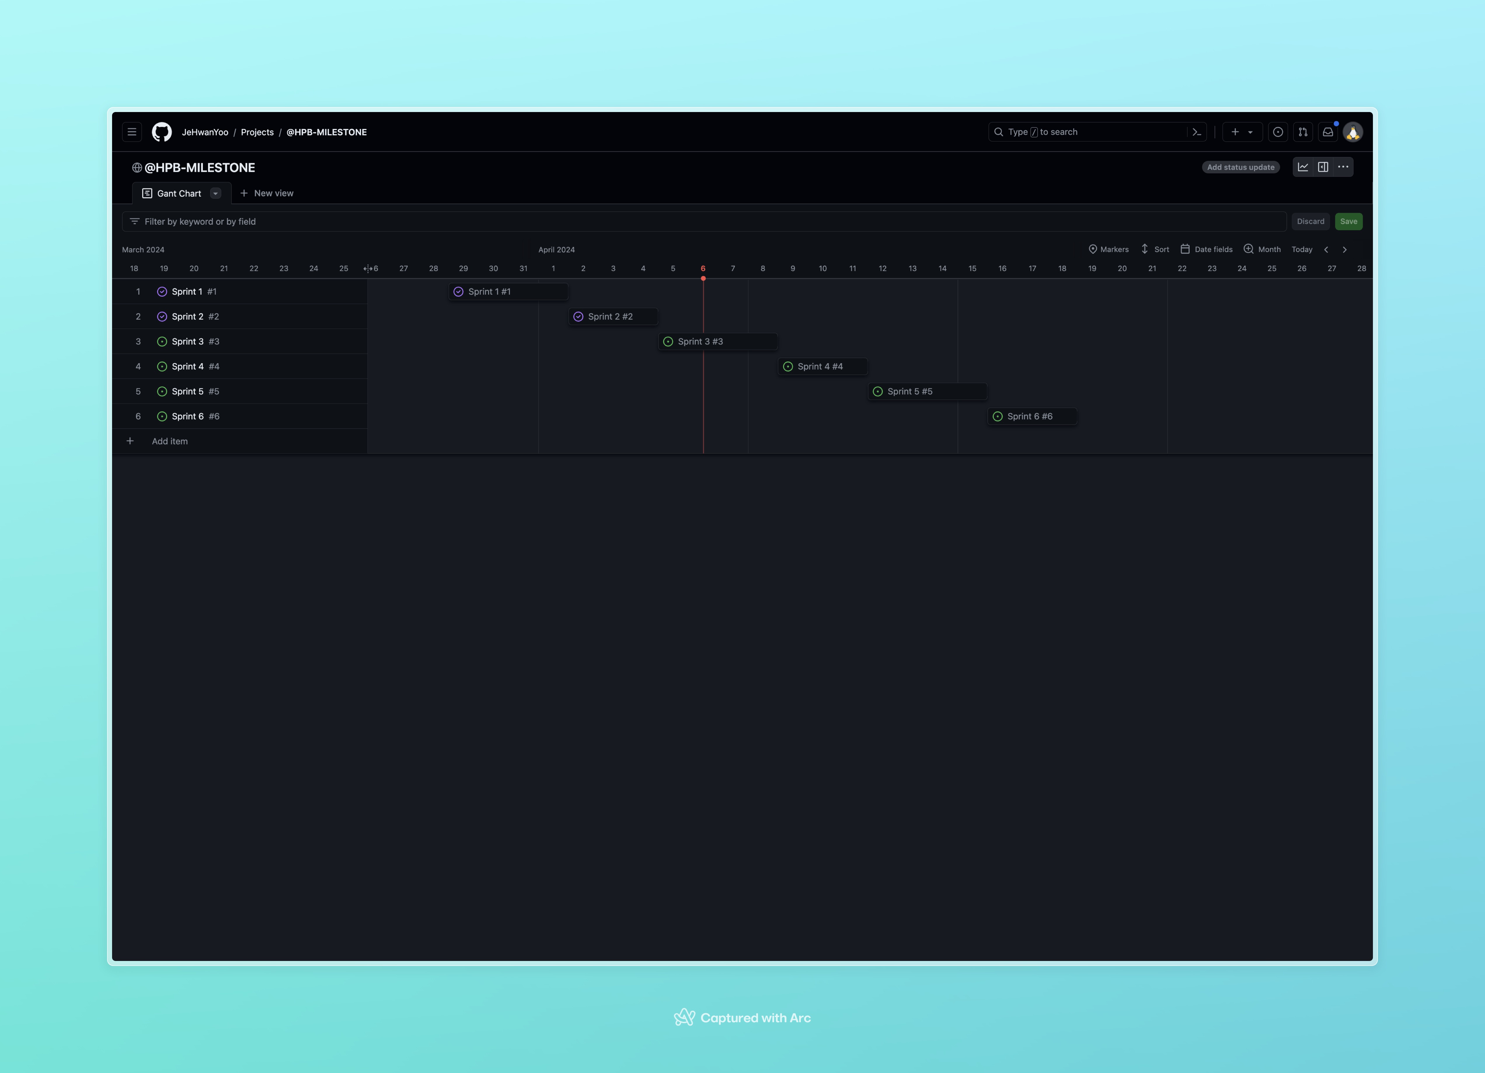Image resolution: width=1485 pixels, height=1073 pixels.
Task: Click the Sprint 2 #2 timeline bar
Action: point(613,316)
